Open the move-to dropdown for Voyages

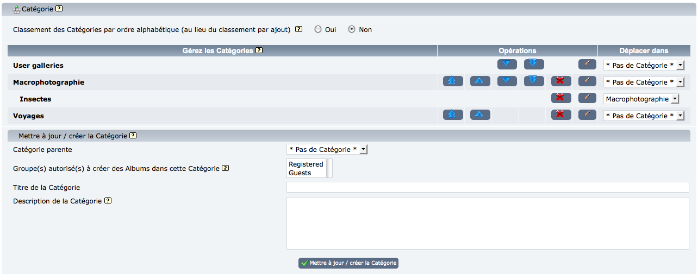(x=644, y=116)
